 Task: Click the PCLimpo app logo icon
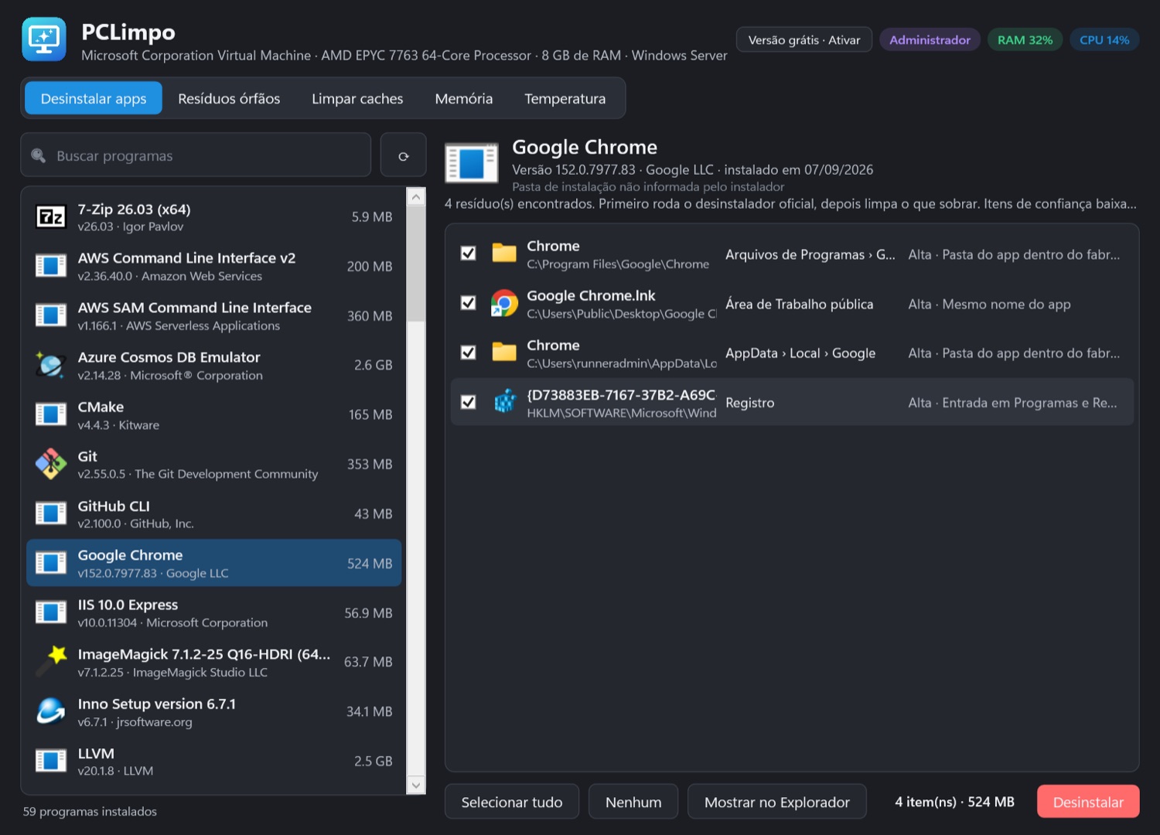(44, 39)
